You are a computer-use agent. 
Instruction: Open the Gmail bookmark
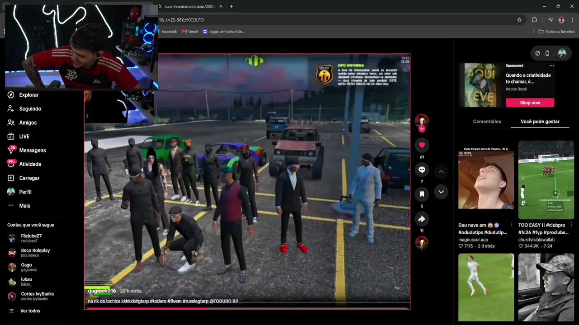pos(190,32)
